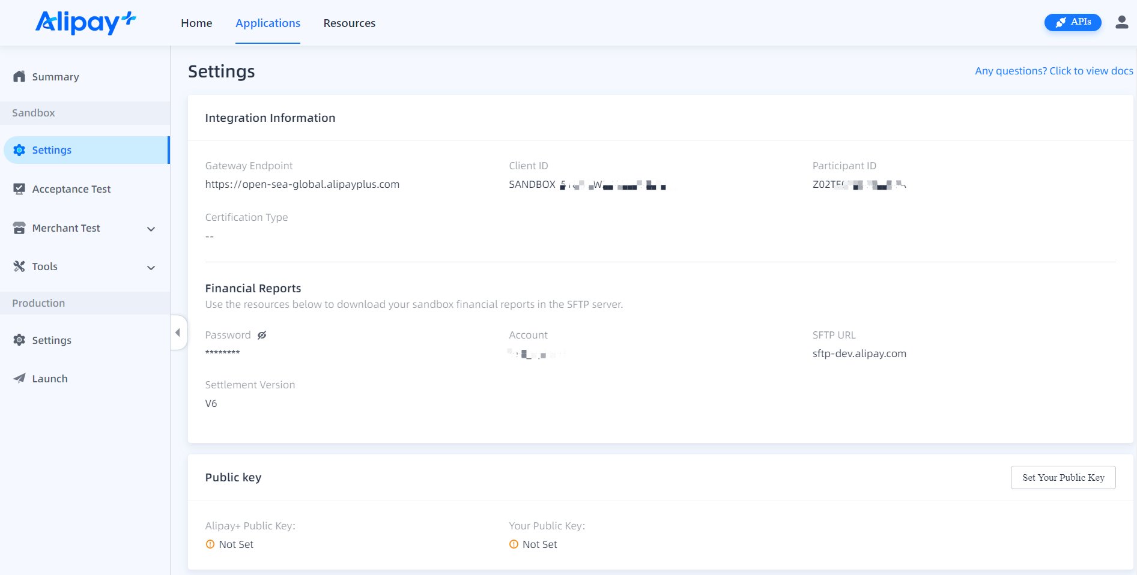
Task: Open the Resources tab
Action: pyautogui.click(x=349, y=23)
